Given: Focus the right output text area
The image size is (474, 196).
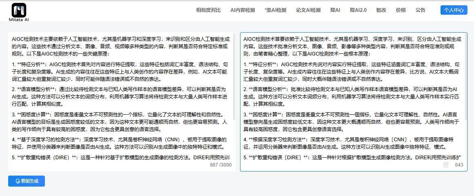Looking at the screenshot, I should click(354, 102).
